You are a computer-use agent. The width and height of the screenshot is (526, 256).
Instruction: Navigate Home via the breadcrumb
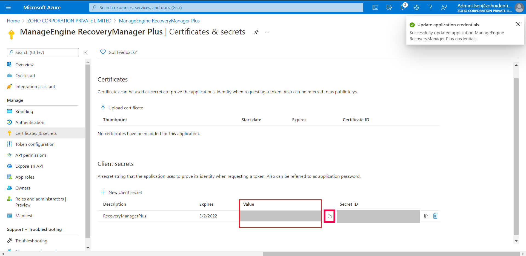click(13, 21)
